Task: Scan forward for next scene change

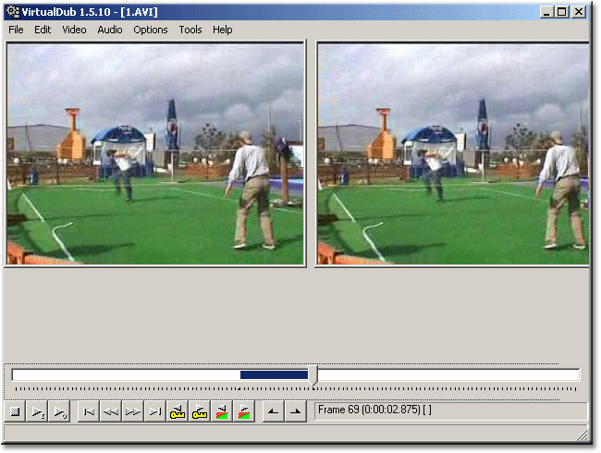Action: click(x=244, y=411)
